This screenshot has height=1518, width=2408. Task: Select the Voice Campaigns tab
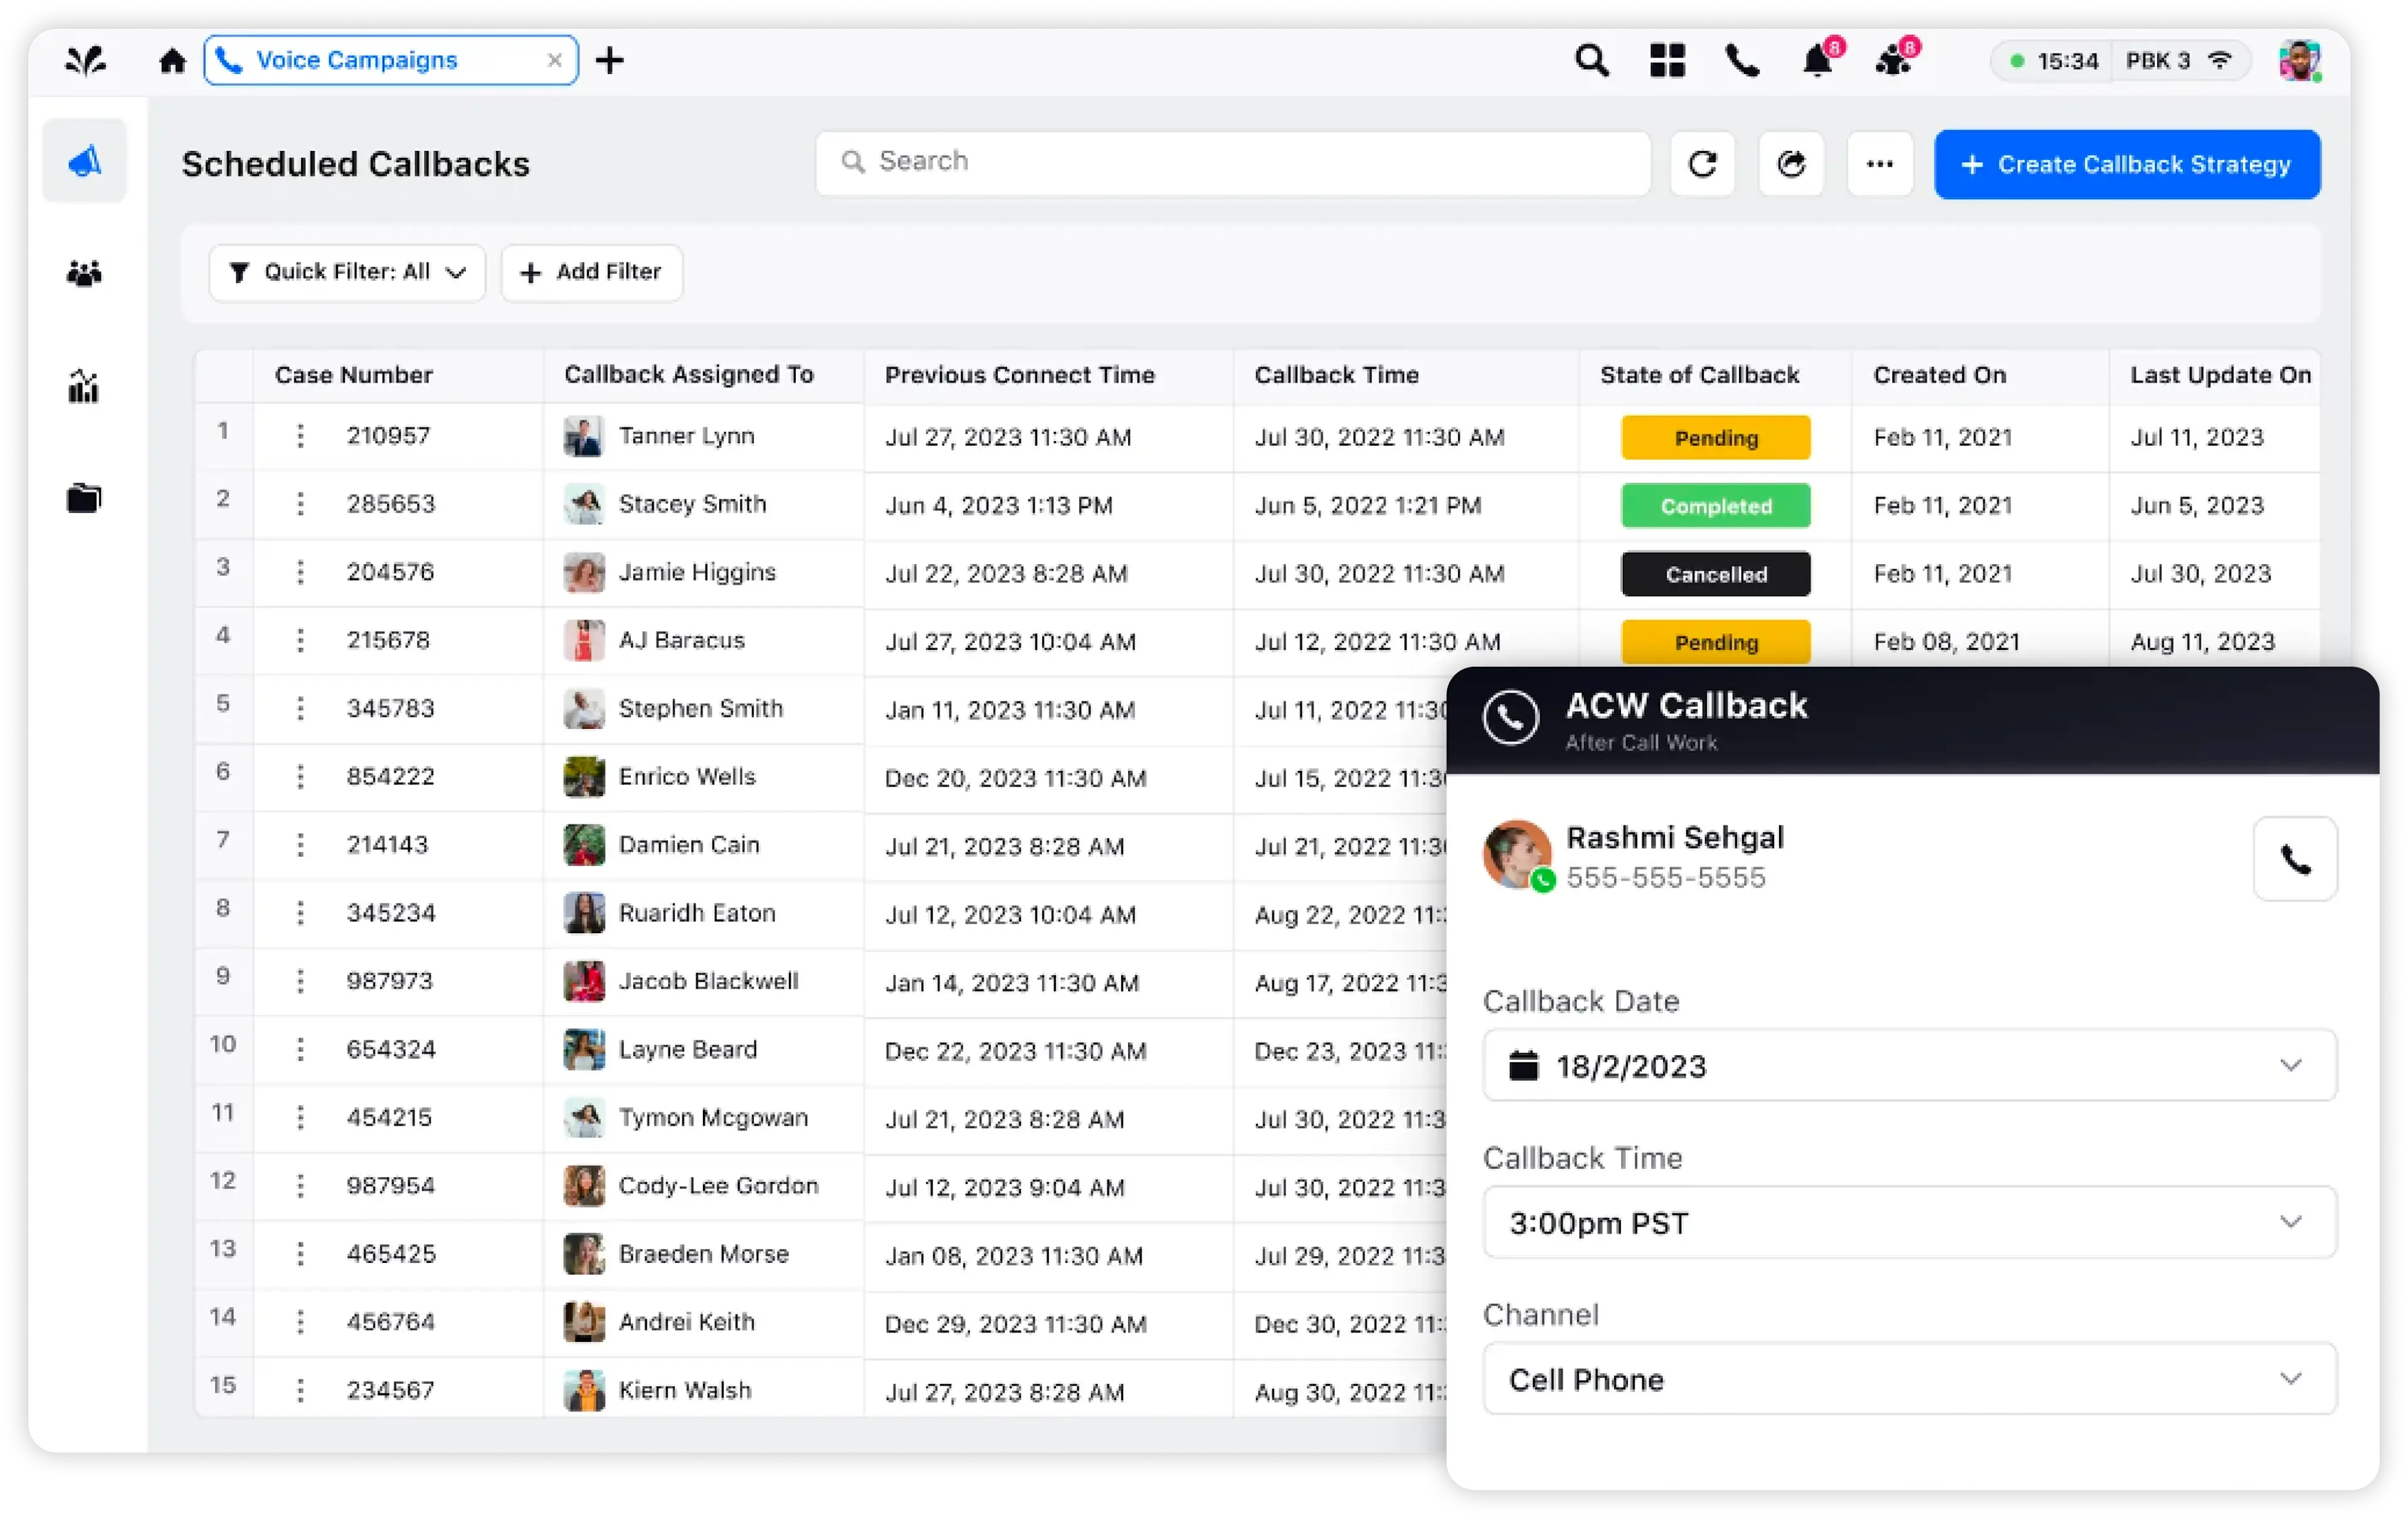click(390, 60)
